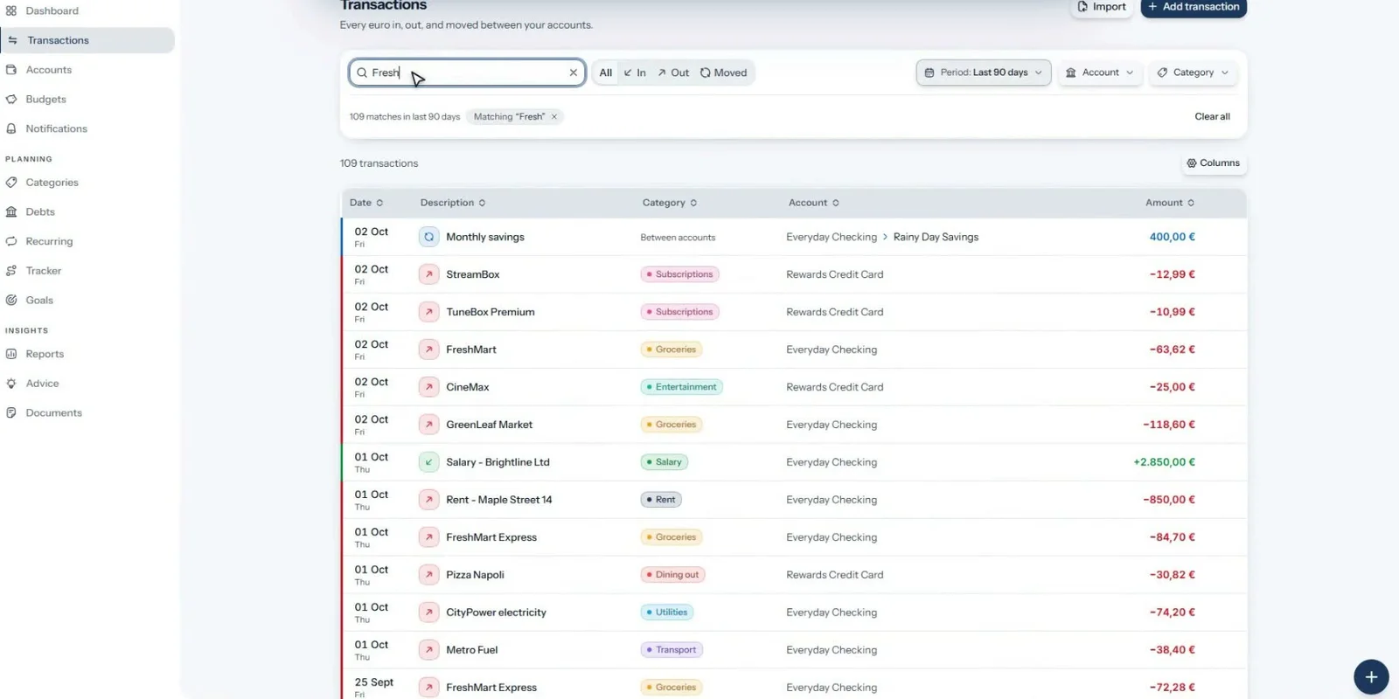1399x699 pixels.
Task: Open Budgets section
Action: click(45, 100)
